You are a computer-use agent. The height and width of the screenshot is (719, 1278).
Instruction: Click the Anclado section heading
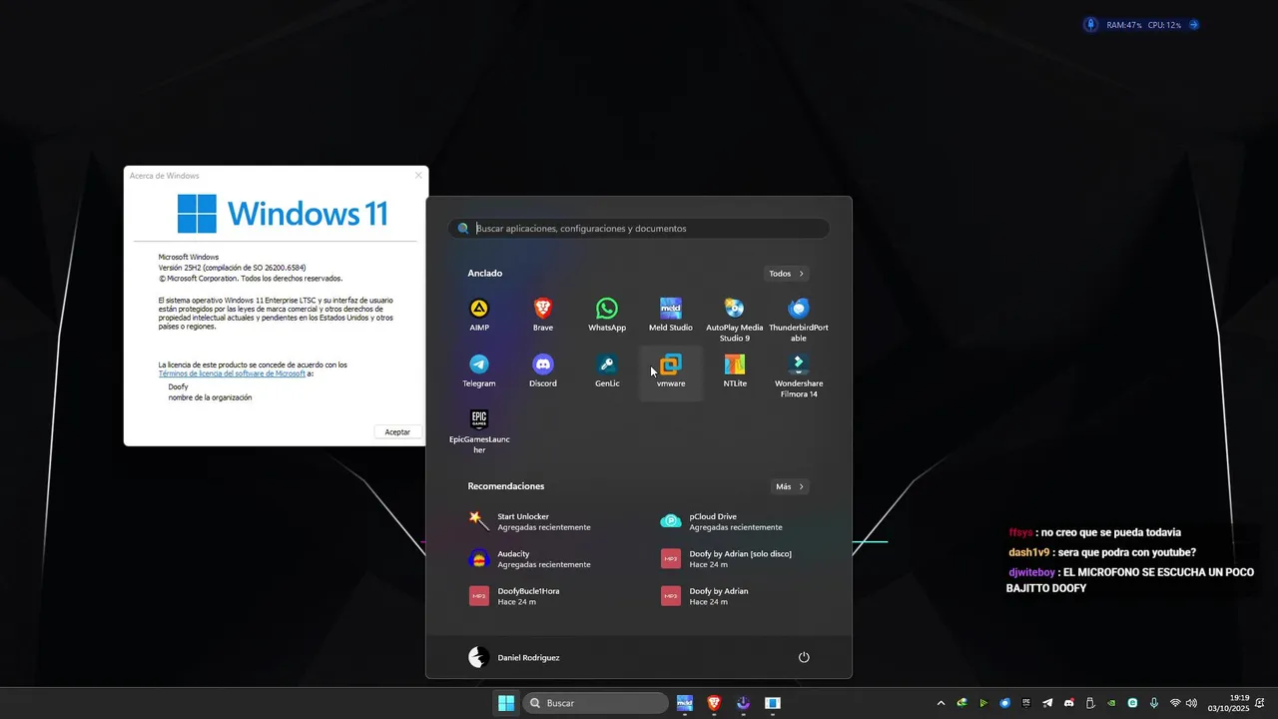485,274
